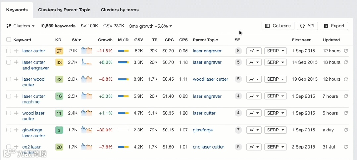Click SF badge 7 for 'glowforge laser cutter'
Viewport: 357px width, 160px height.
(x=238, y=130)
